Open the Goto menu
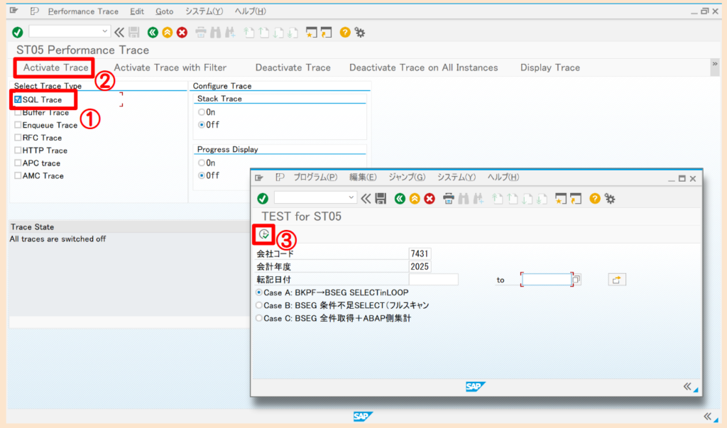The height and width of the screenshot is (428, 727). (x=164, y=11)
